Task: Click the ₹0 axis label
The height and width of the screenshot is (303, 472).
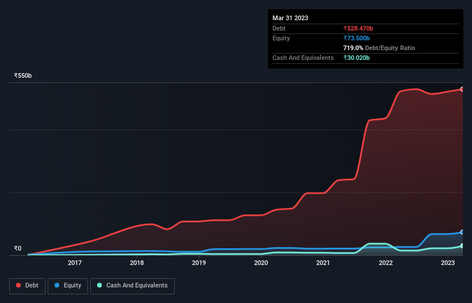Action: tap(18, 248)
